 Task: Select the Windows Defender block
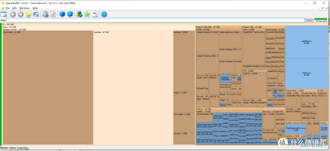coord(293,116)
